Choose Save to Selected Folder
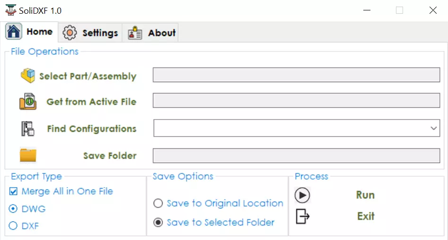 pos(158,223)
